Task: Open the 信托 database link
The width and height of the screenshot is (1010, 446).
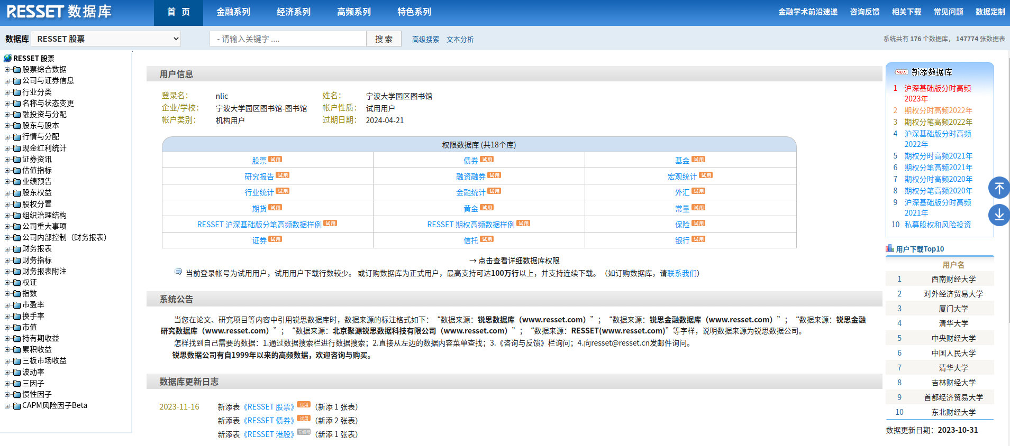Action: click(x=471, y=240)
